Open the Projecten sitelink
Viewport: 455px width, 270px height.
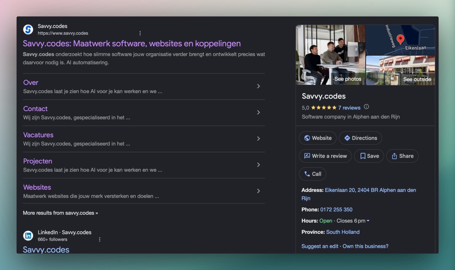38,161
